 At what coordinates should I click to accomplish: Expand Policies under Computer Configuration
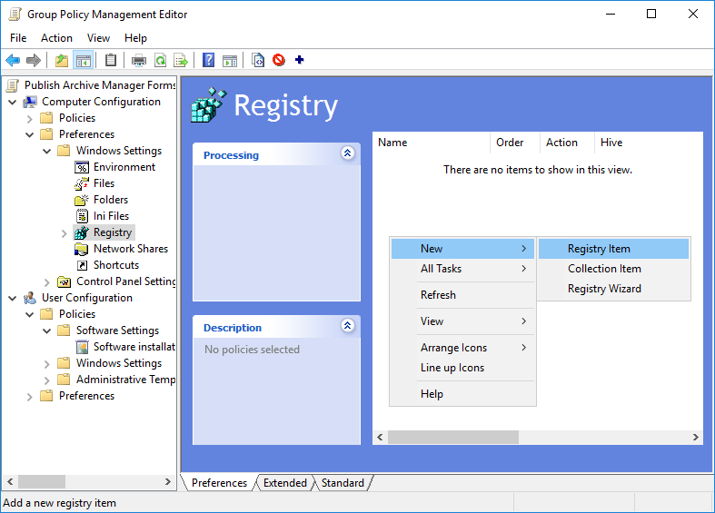point(30,119)
